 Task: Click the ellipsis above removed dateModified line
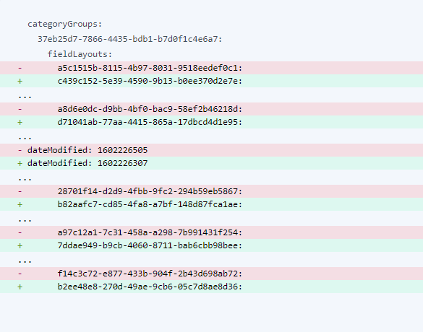25,139
